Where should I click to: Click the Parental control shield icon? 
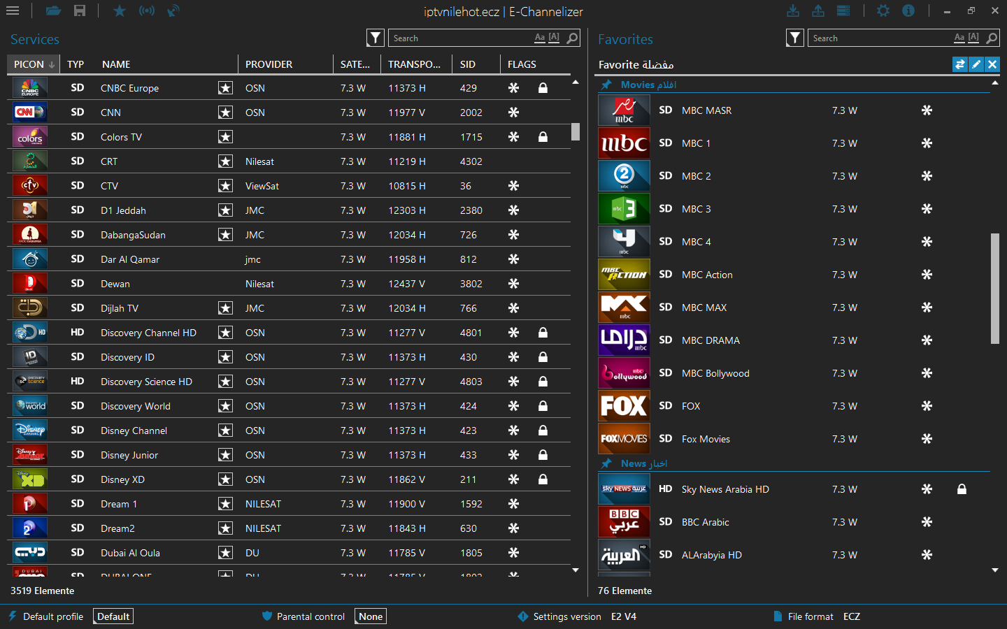click(x=266, y=616)
